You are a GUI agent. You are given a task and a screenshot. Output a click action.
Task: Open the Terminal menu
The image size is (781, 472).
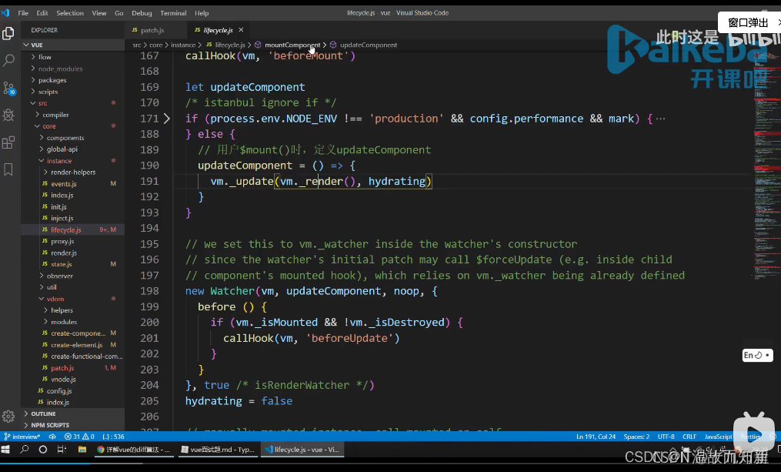pyautogui.click(x=173, y=13)
